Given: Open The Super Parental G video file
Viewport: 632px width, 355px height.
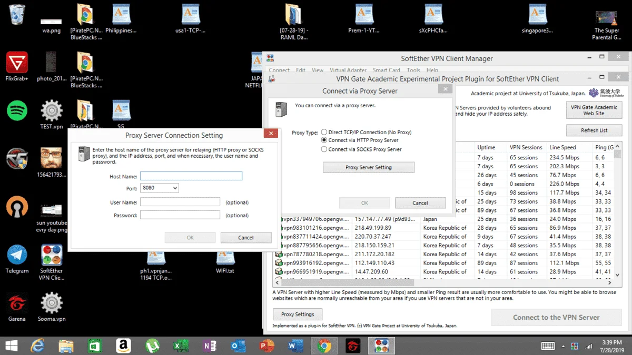Looking at the screenshot, I should pos(606,25).
